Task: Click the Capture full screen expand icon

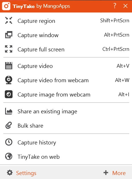Action: [x=9, y=49]
